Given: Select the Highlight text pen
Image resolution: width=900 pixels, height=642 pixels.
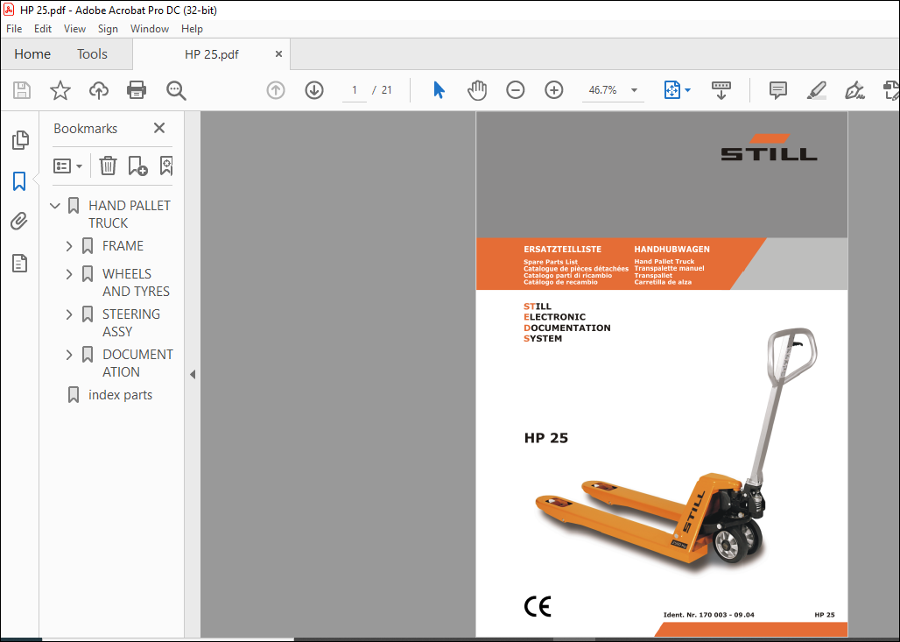Looking at the screenshot, I should point(816,90).
